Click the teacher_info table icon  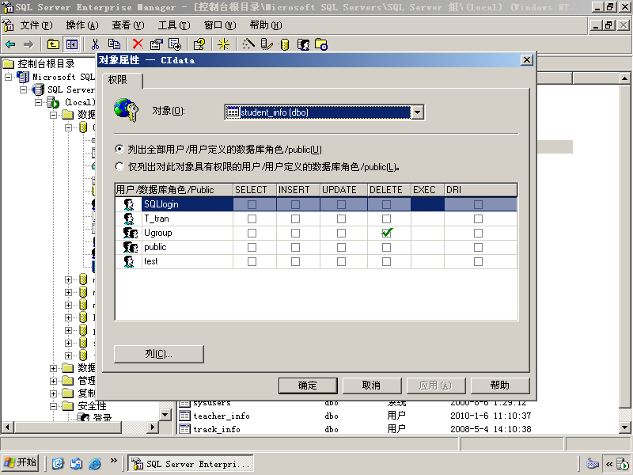pyautogui.click(x=184, y=416)
